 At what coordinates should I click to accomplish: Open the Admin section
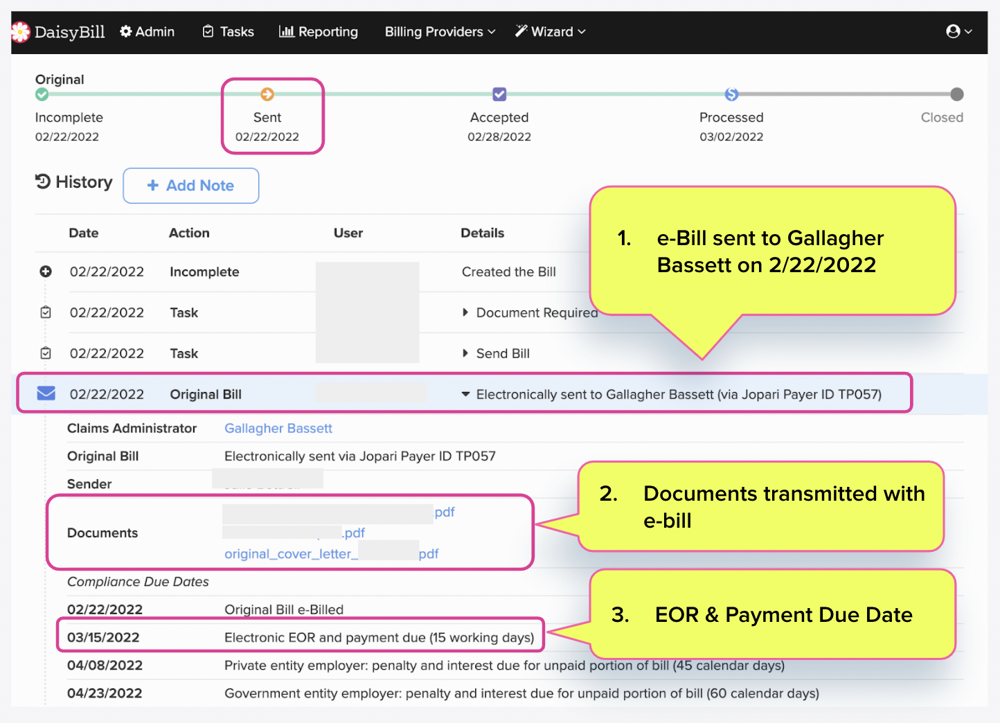coord(147,32)
